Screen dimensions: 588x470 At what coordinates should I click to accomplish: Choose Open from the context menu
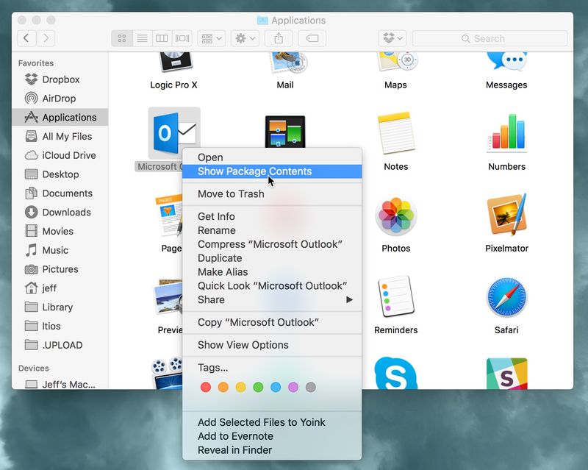(x=272, y=157)
